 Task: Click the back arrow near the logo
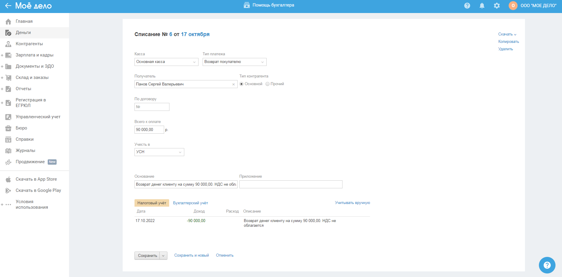[x=8, y=6]
